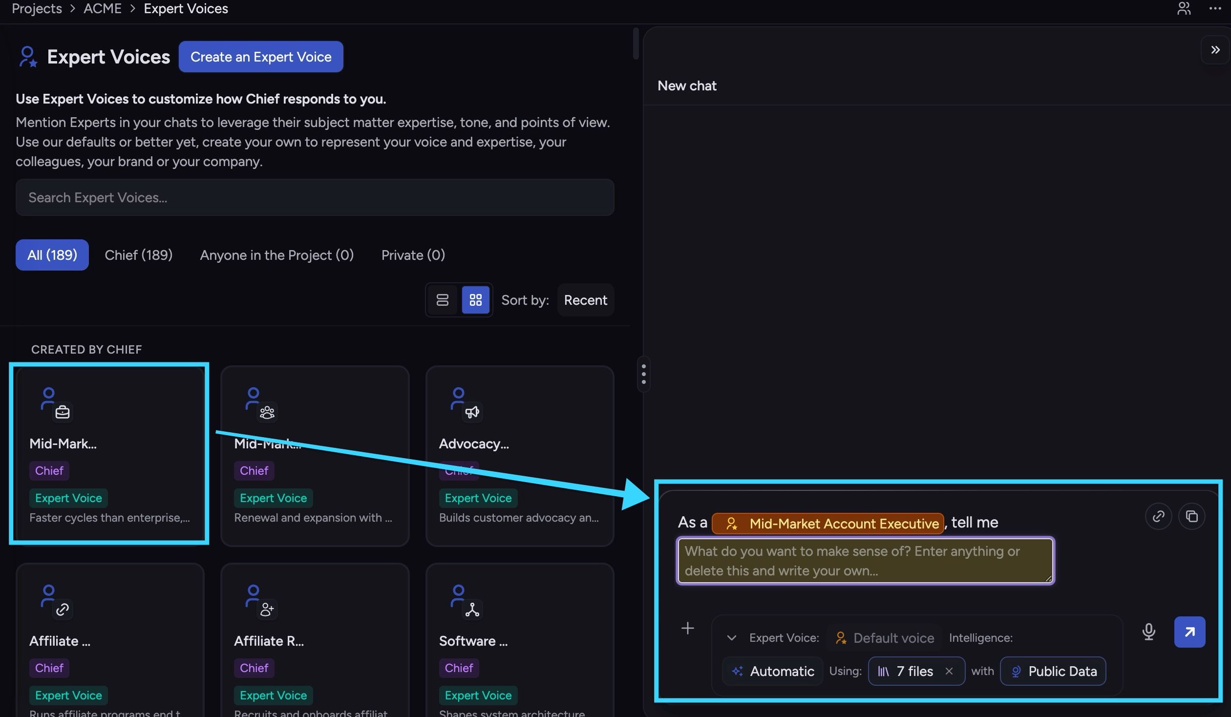The image size is (1231, 717).
Task: Open the Automatic intelligence dropdown
Action: pos(773,671)
